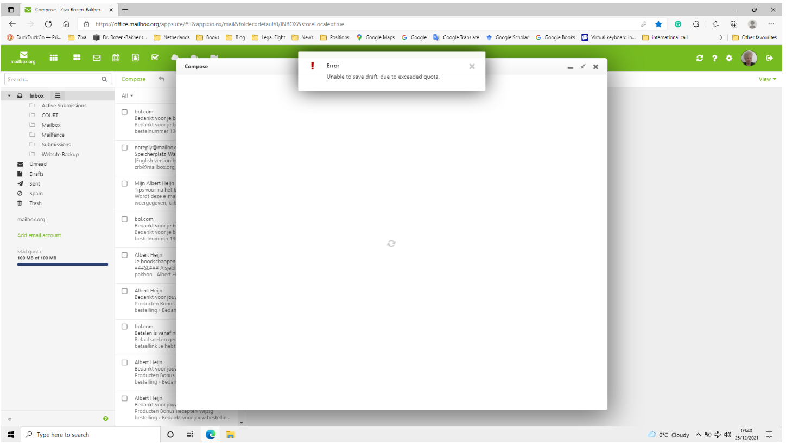Open the All filter dropdown
The height and width of the screenshot is (446, 786).
[x=126, y=95]
